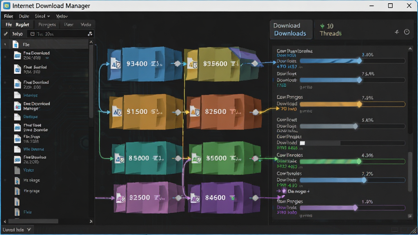The height and width of the screenshot is (235, 418).
Task: Click the diamond connector right of the 85000 block
Action: (x=178, y=159)
